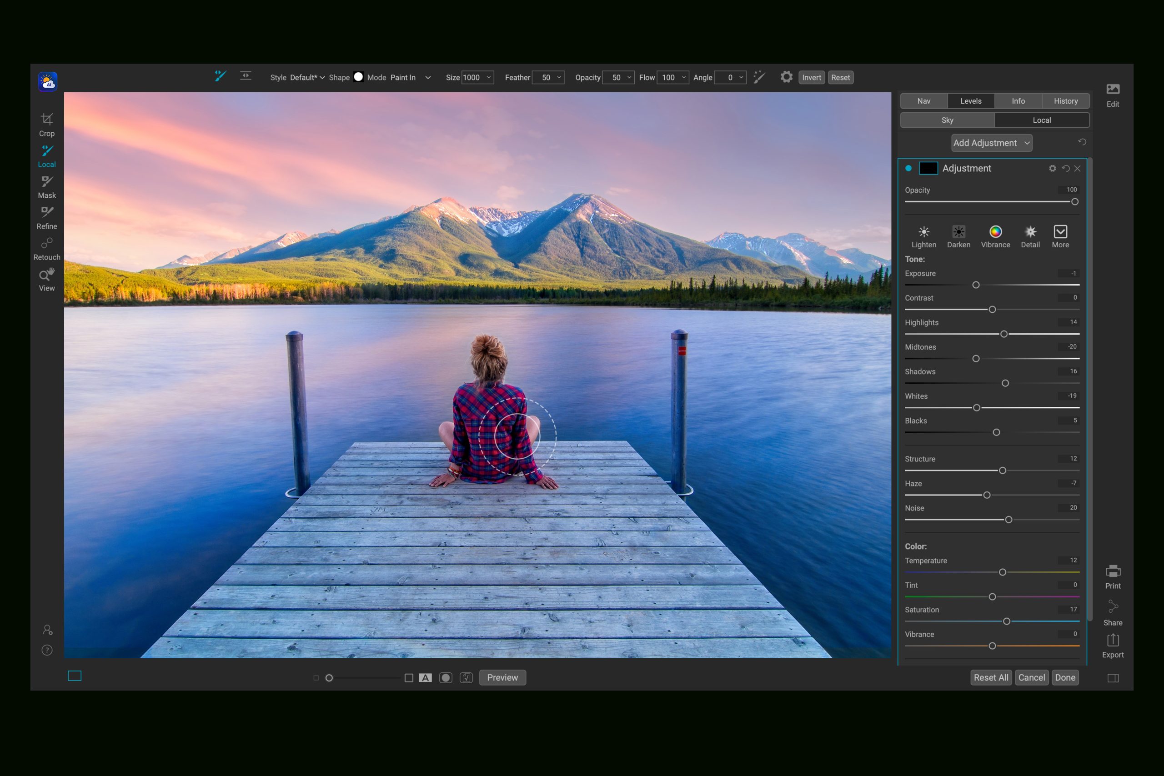1164x776 pixels.
Task: Click the Darken preset icon
Action: point(958,231)
